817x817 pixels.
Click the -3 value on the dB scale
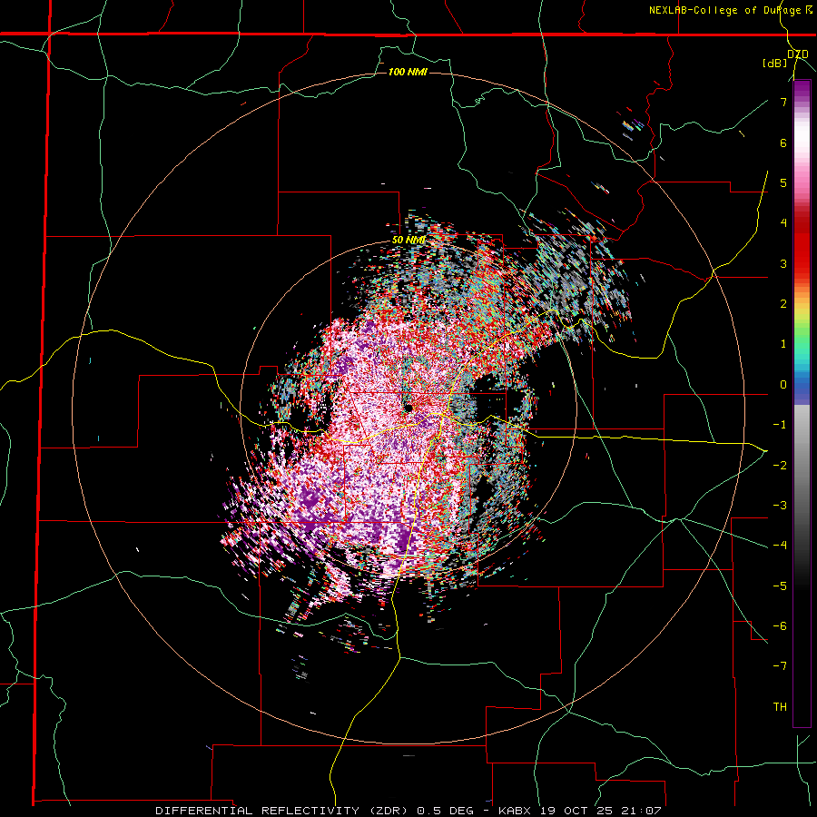pyautogui.click(x=780, y=506)
